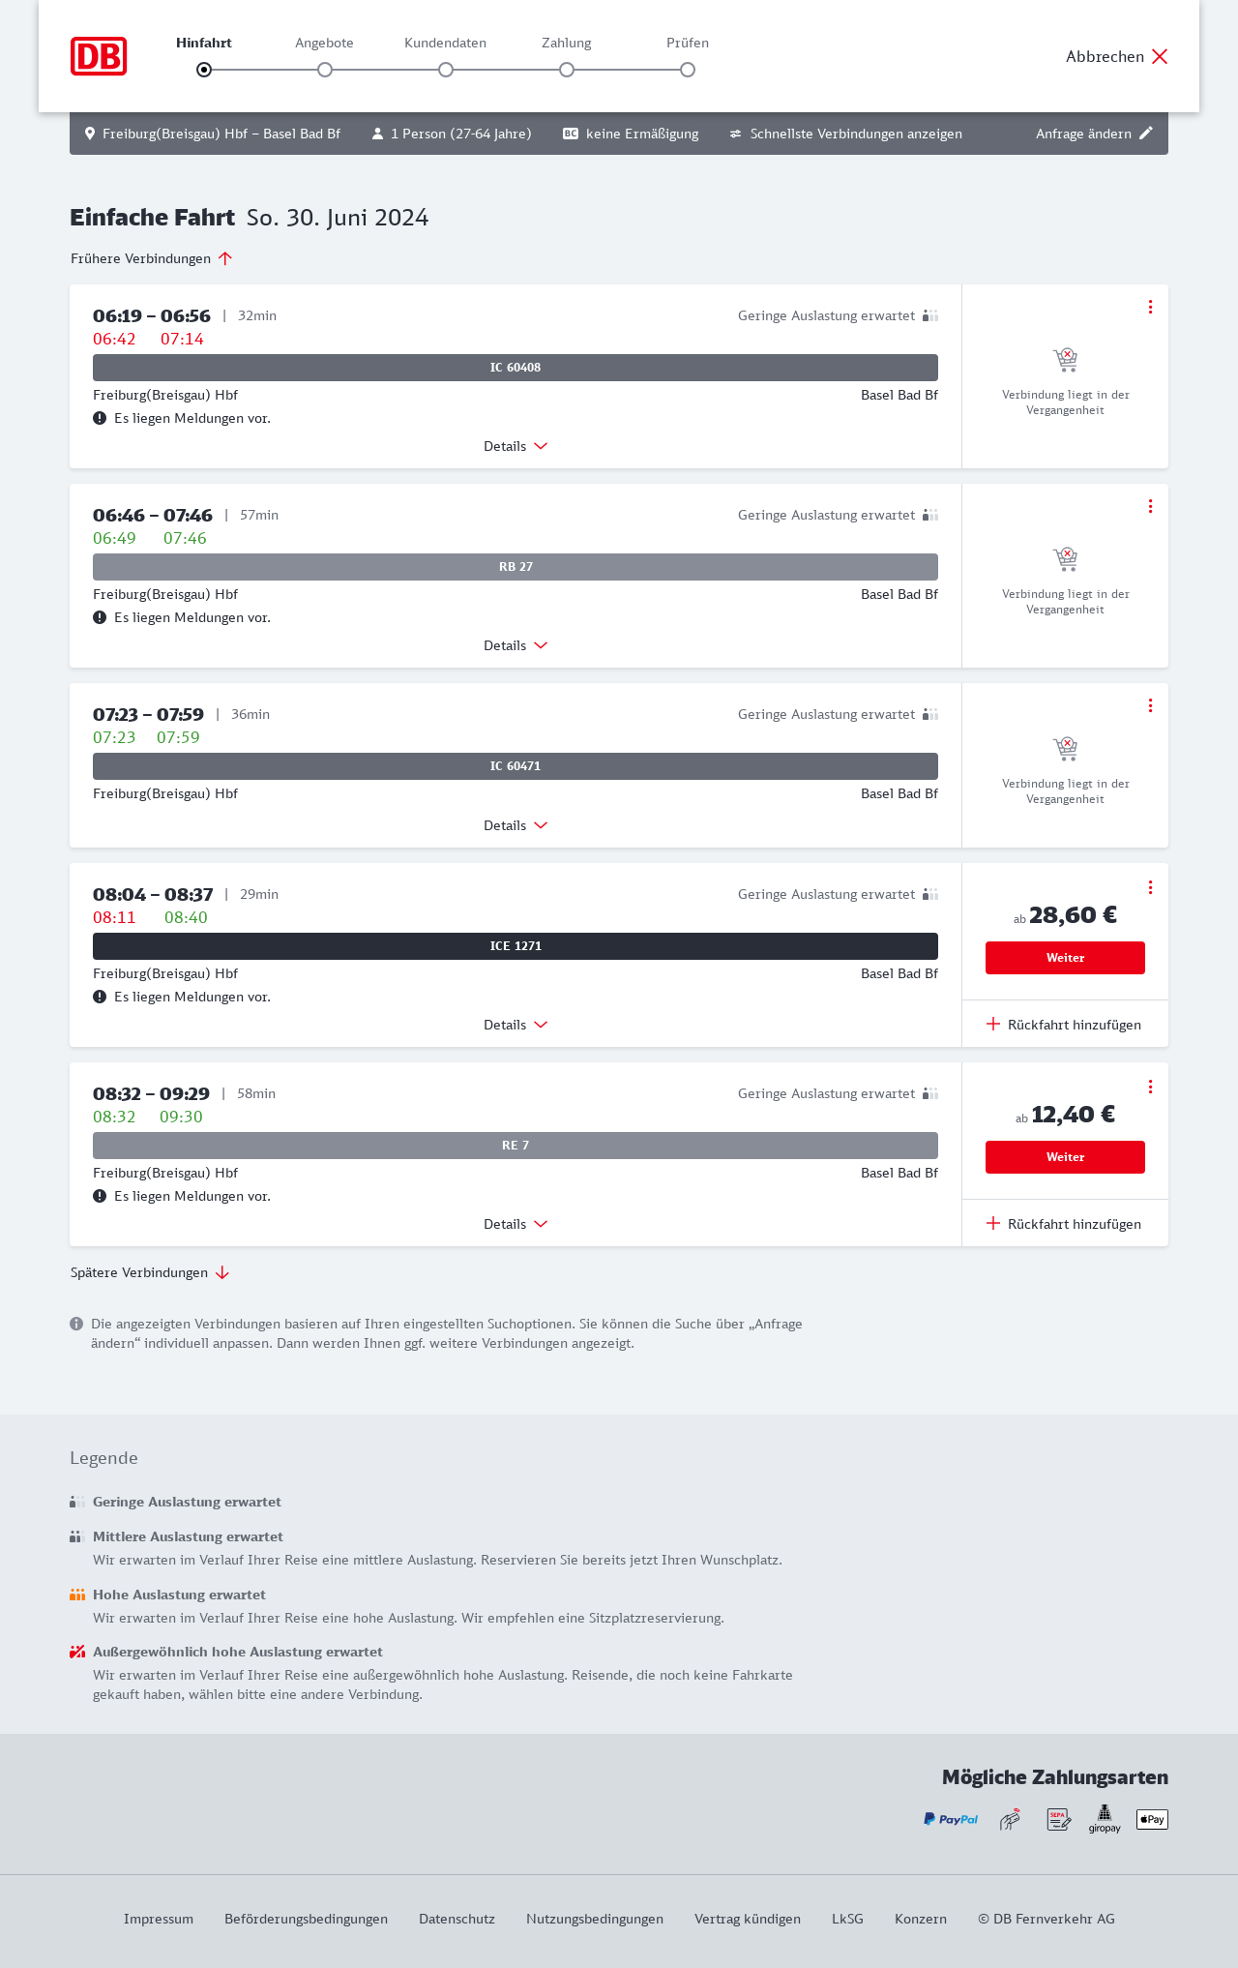Image resolution: width=1238 pixels, height=1968 pixels.
Task: Open three-dot menu for ICE 1271 connection
Action: [1150, 887]
